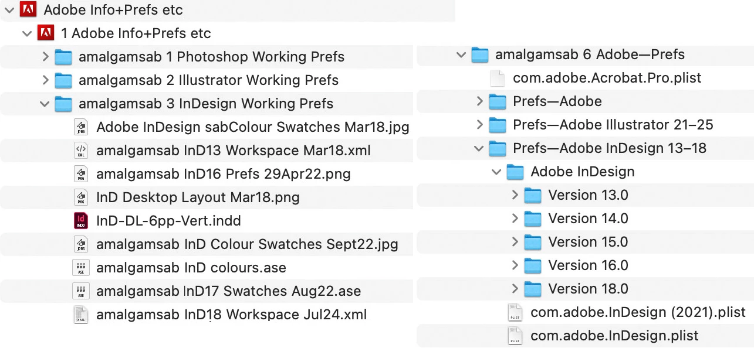Select 'Prefs—Adobe Illustrator 21–25' folder name
The width and height of the screenshot is (754, 348).
[613, 125]
